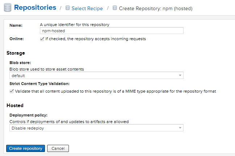Cancel the repository creation
Viewport: 235px width, 156px height.
[x=58, y=148]
